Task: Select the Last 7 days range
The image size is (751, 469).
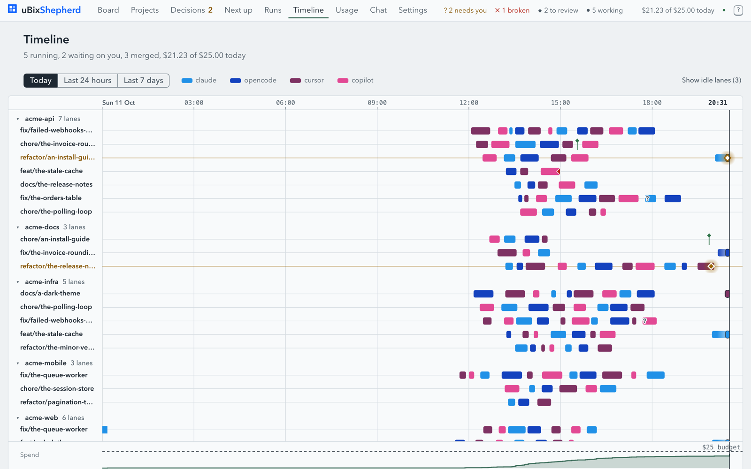Action: (x=144, y=81)
